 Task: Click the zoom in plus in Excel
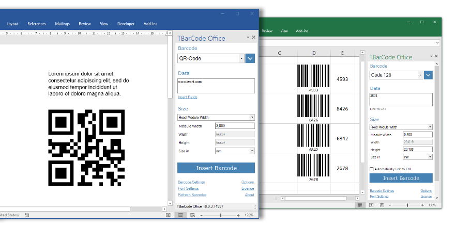tap(422, 205)
